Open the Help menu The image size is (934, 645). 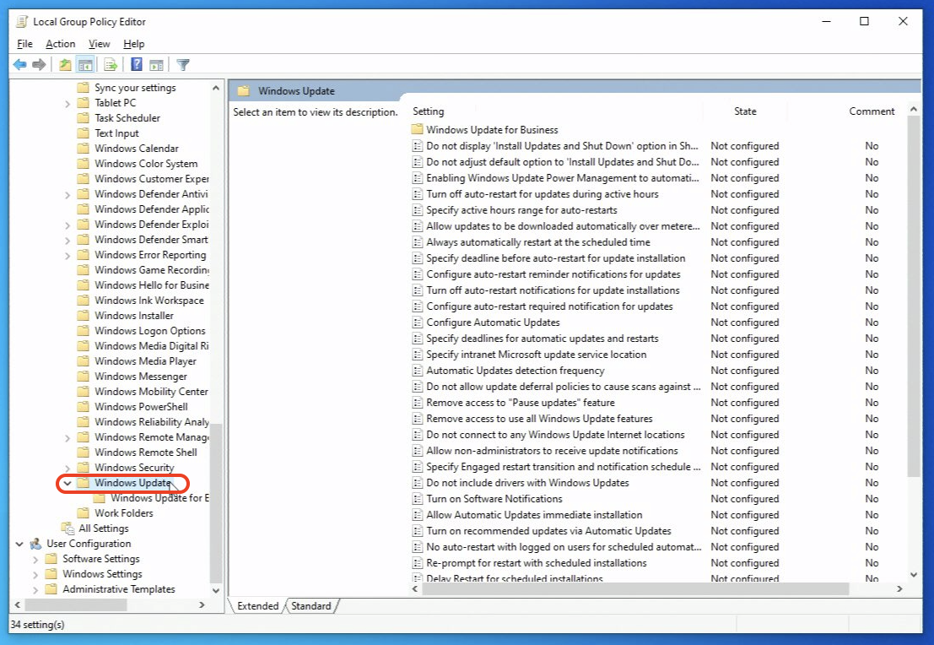click(134, 44)
